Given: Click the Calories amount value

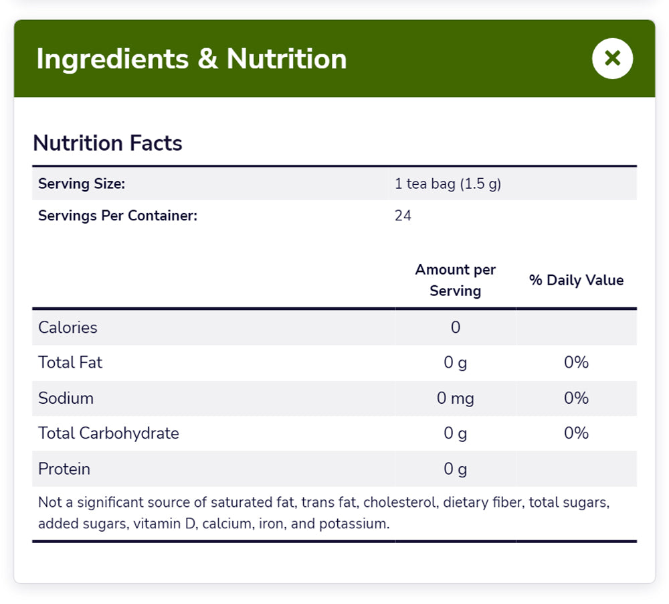Looking at the screenshot, I should 456,327.
